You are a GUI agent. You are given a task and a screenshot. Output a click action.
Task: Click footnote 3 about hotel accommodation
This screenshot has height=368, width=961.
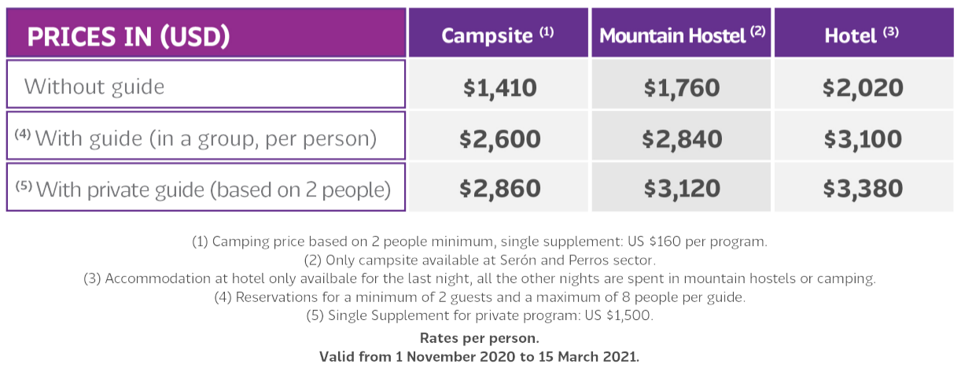[x=480, y=279]
